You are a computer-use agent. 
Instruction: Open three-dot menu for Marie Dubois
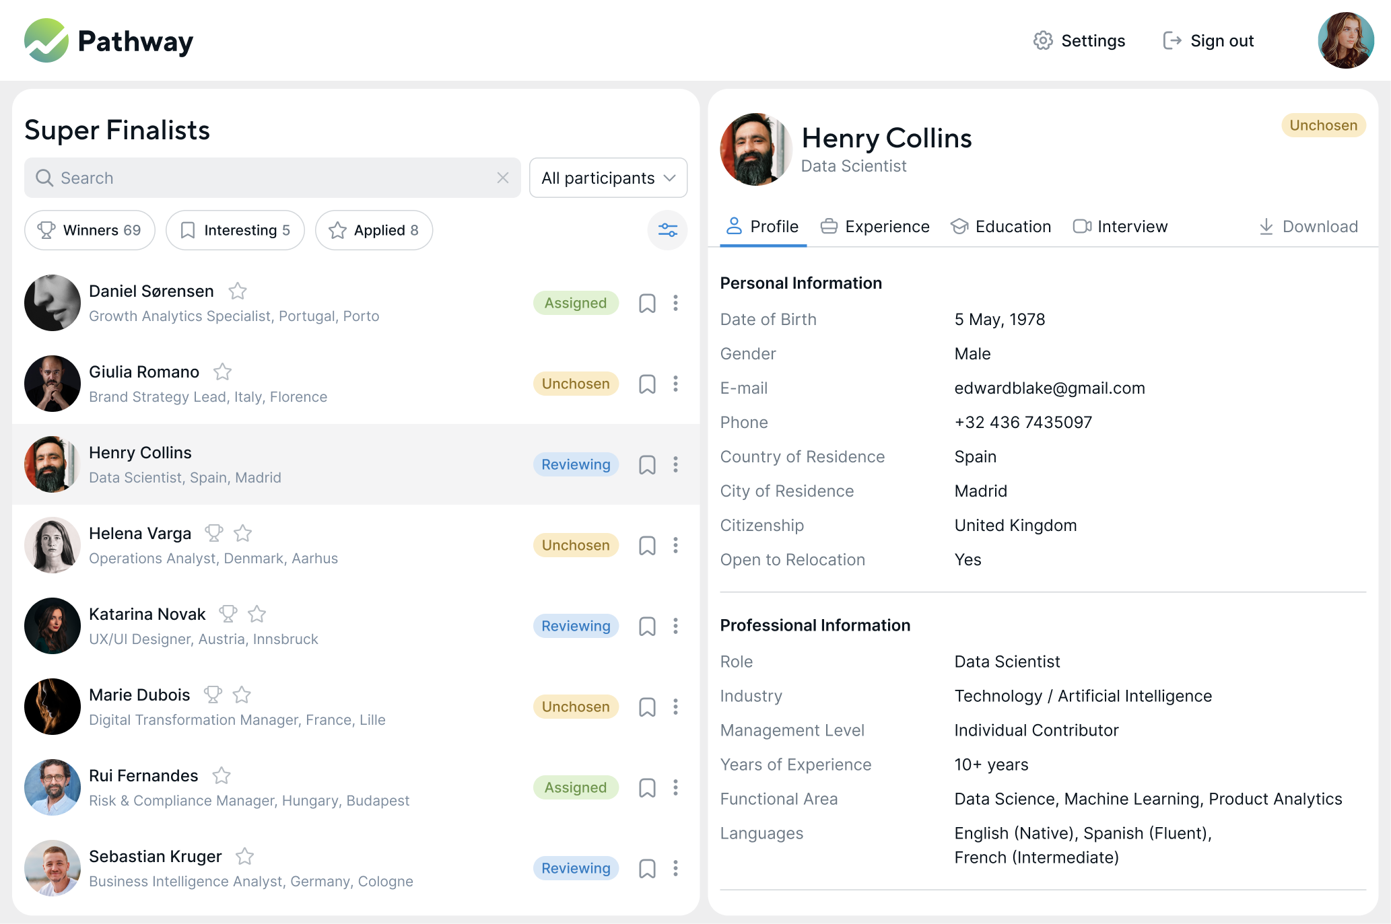click(675, 707)
